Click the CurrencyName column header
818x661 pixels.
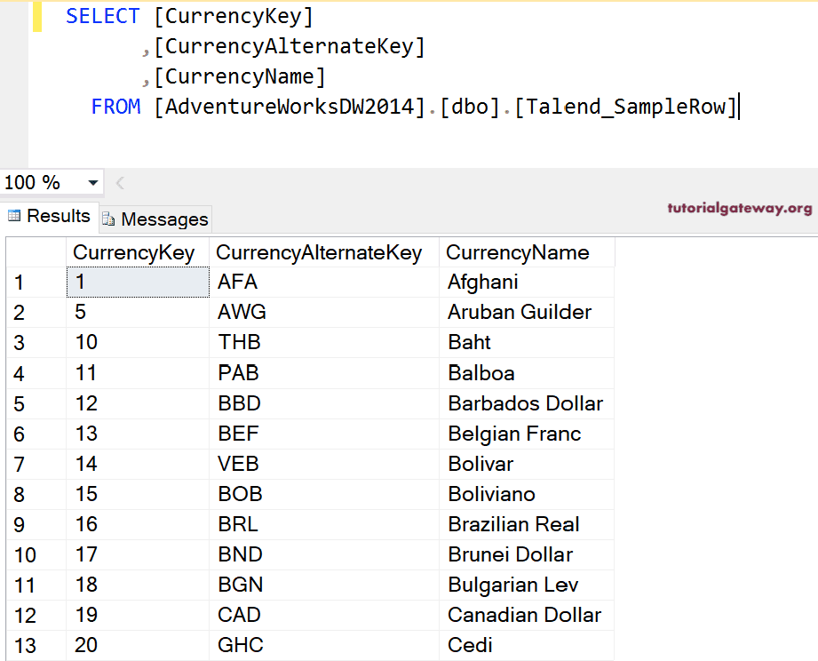coord(527,252)
